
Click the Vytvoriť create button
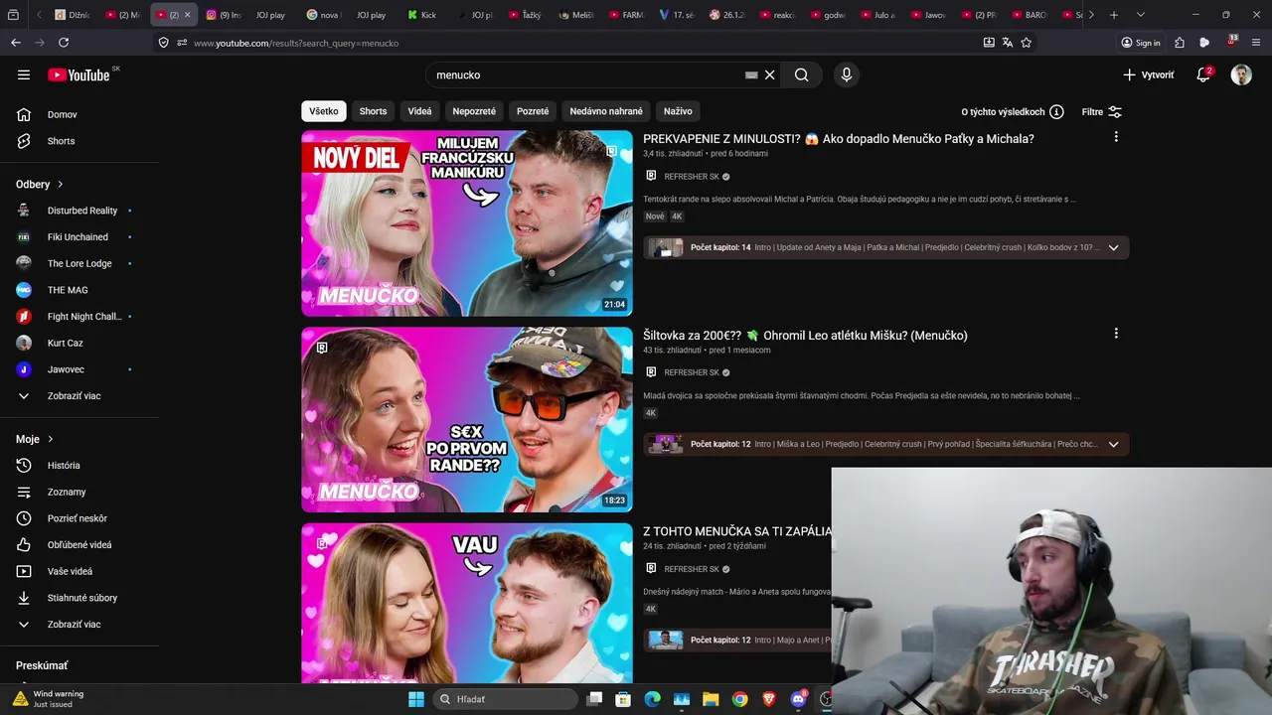(1148, 74)
